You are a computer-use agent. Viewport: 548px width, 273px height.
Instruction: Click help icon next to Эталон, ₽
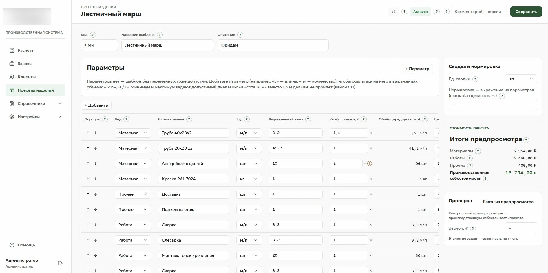coord(473,229)
